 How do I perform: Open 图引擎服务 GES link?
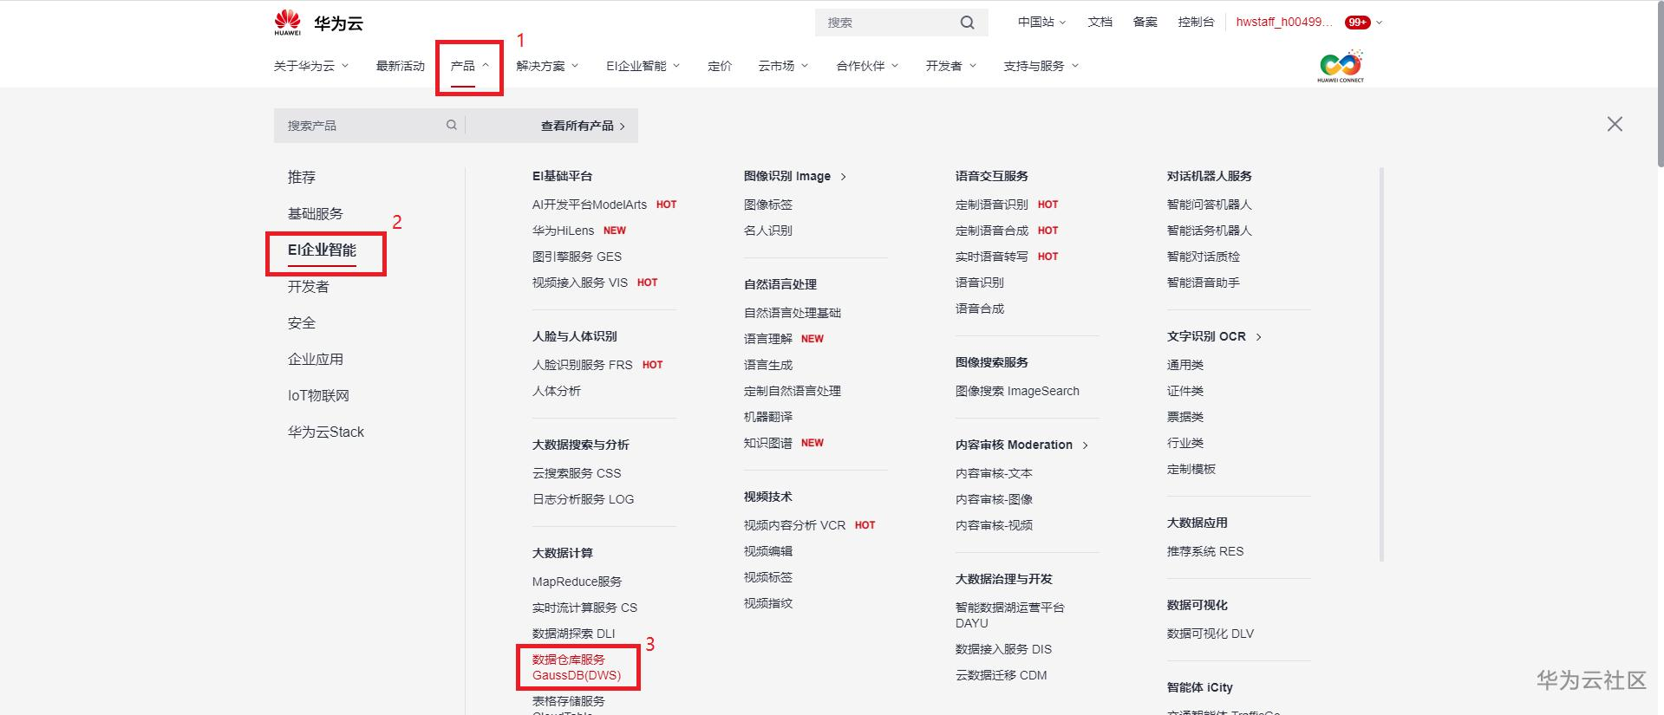(577, 257)
